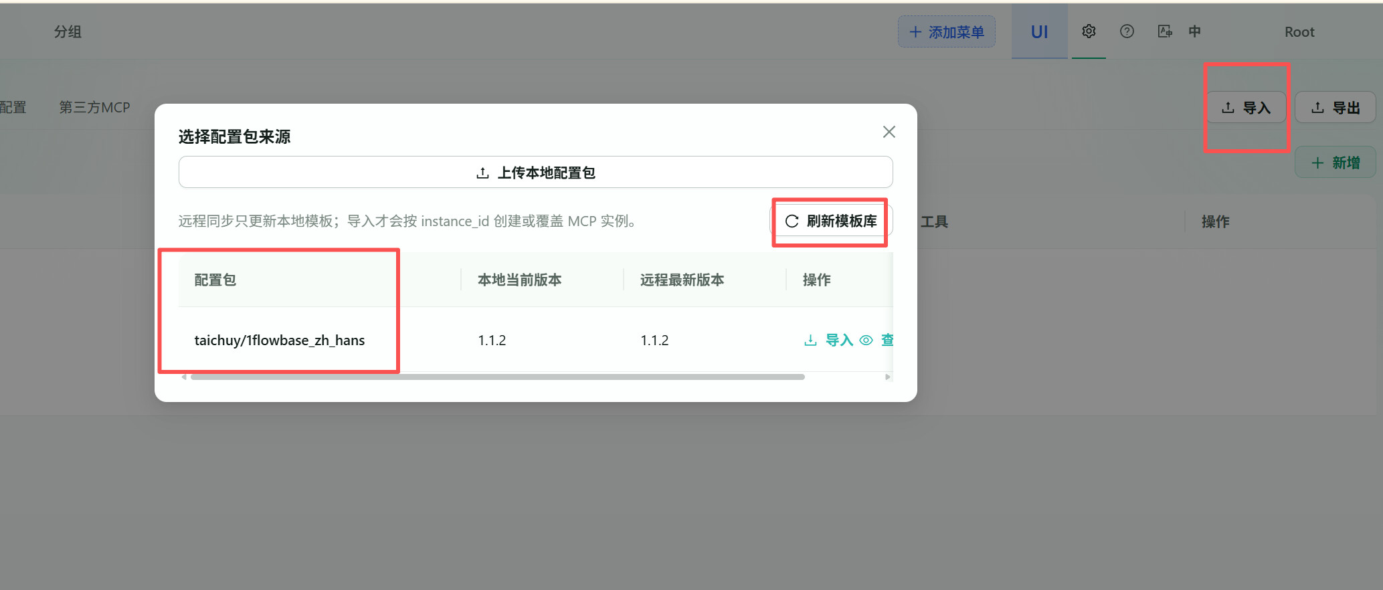Click the dialog horizontal scrollbar

click(x=497, y=377)
